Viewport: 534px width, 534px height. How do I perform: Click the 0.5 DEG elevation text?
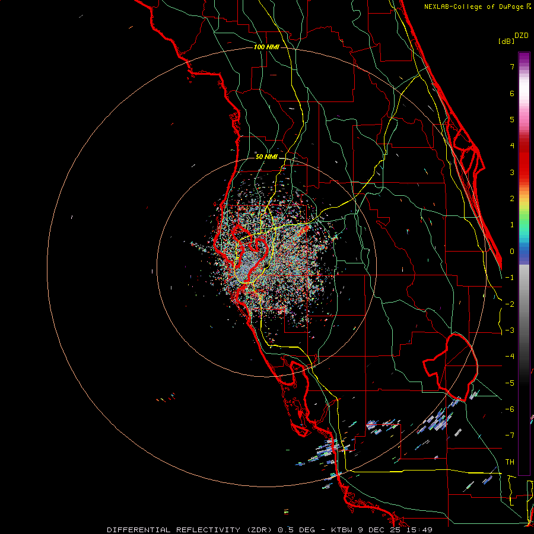click(296, 530)
